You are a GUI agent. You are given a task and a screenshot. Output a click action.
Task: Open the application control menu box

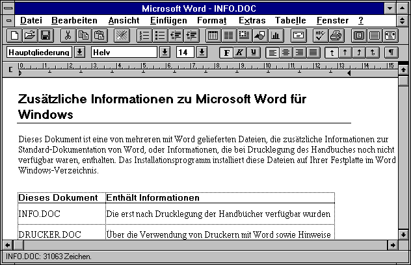click(8, 8)
